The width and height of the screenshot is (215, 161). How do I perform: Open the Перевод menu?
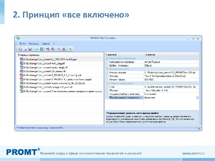[x=34, y=44]
